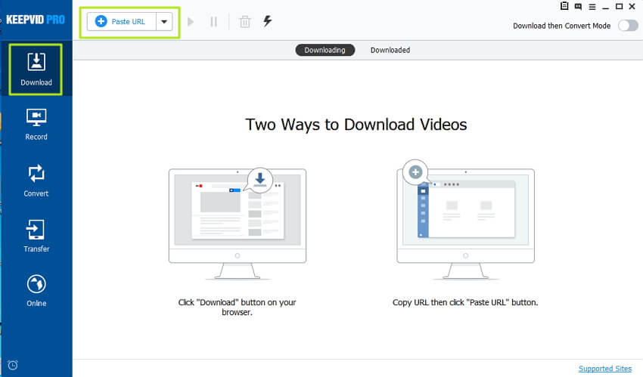Open the feedback chat icon
Viewport: 643px width, 377px height.
[578, 7]
